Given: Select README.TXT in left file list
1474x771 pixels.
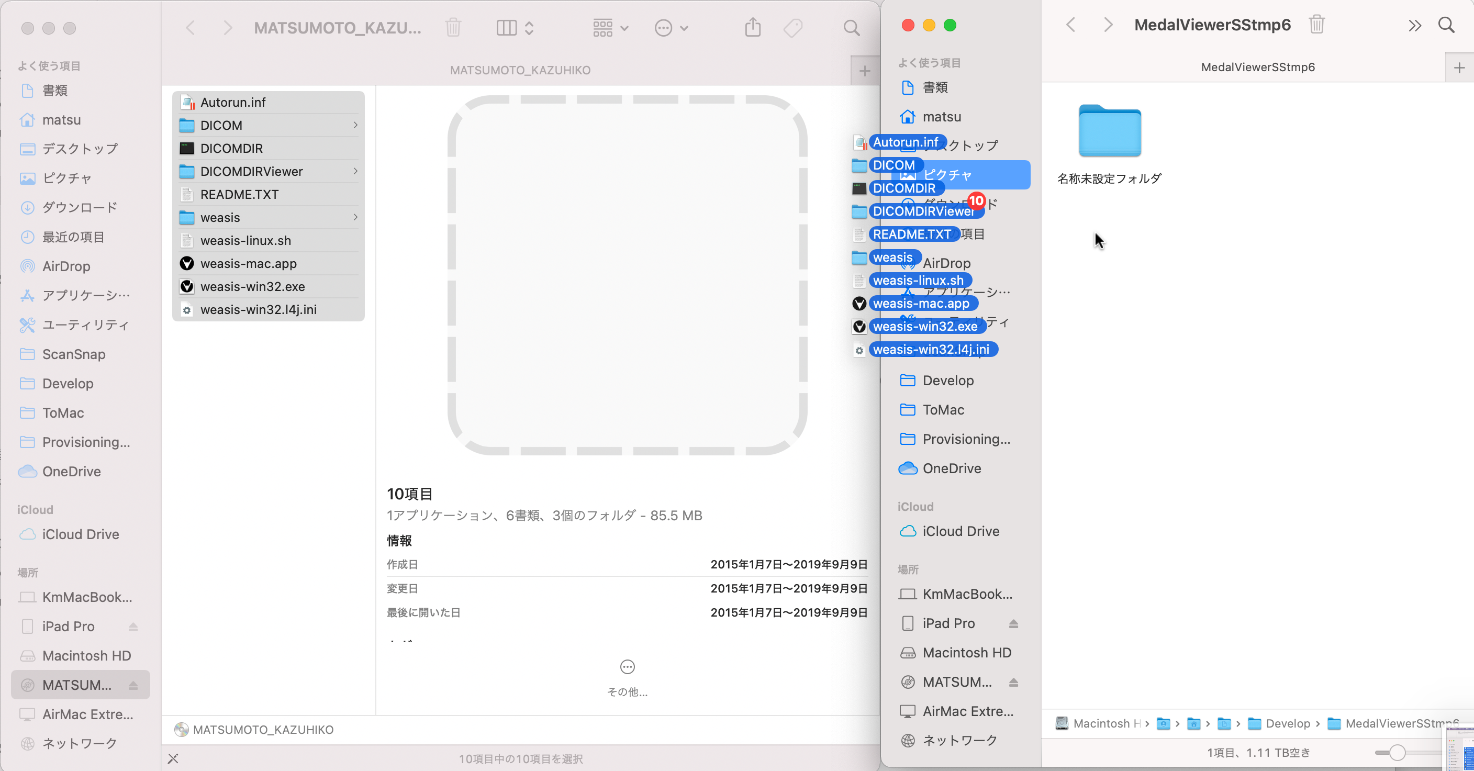Looking at the screenshot, I should click(269, 194).
